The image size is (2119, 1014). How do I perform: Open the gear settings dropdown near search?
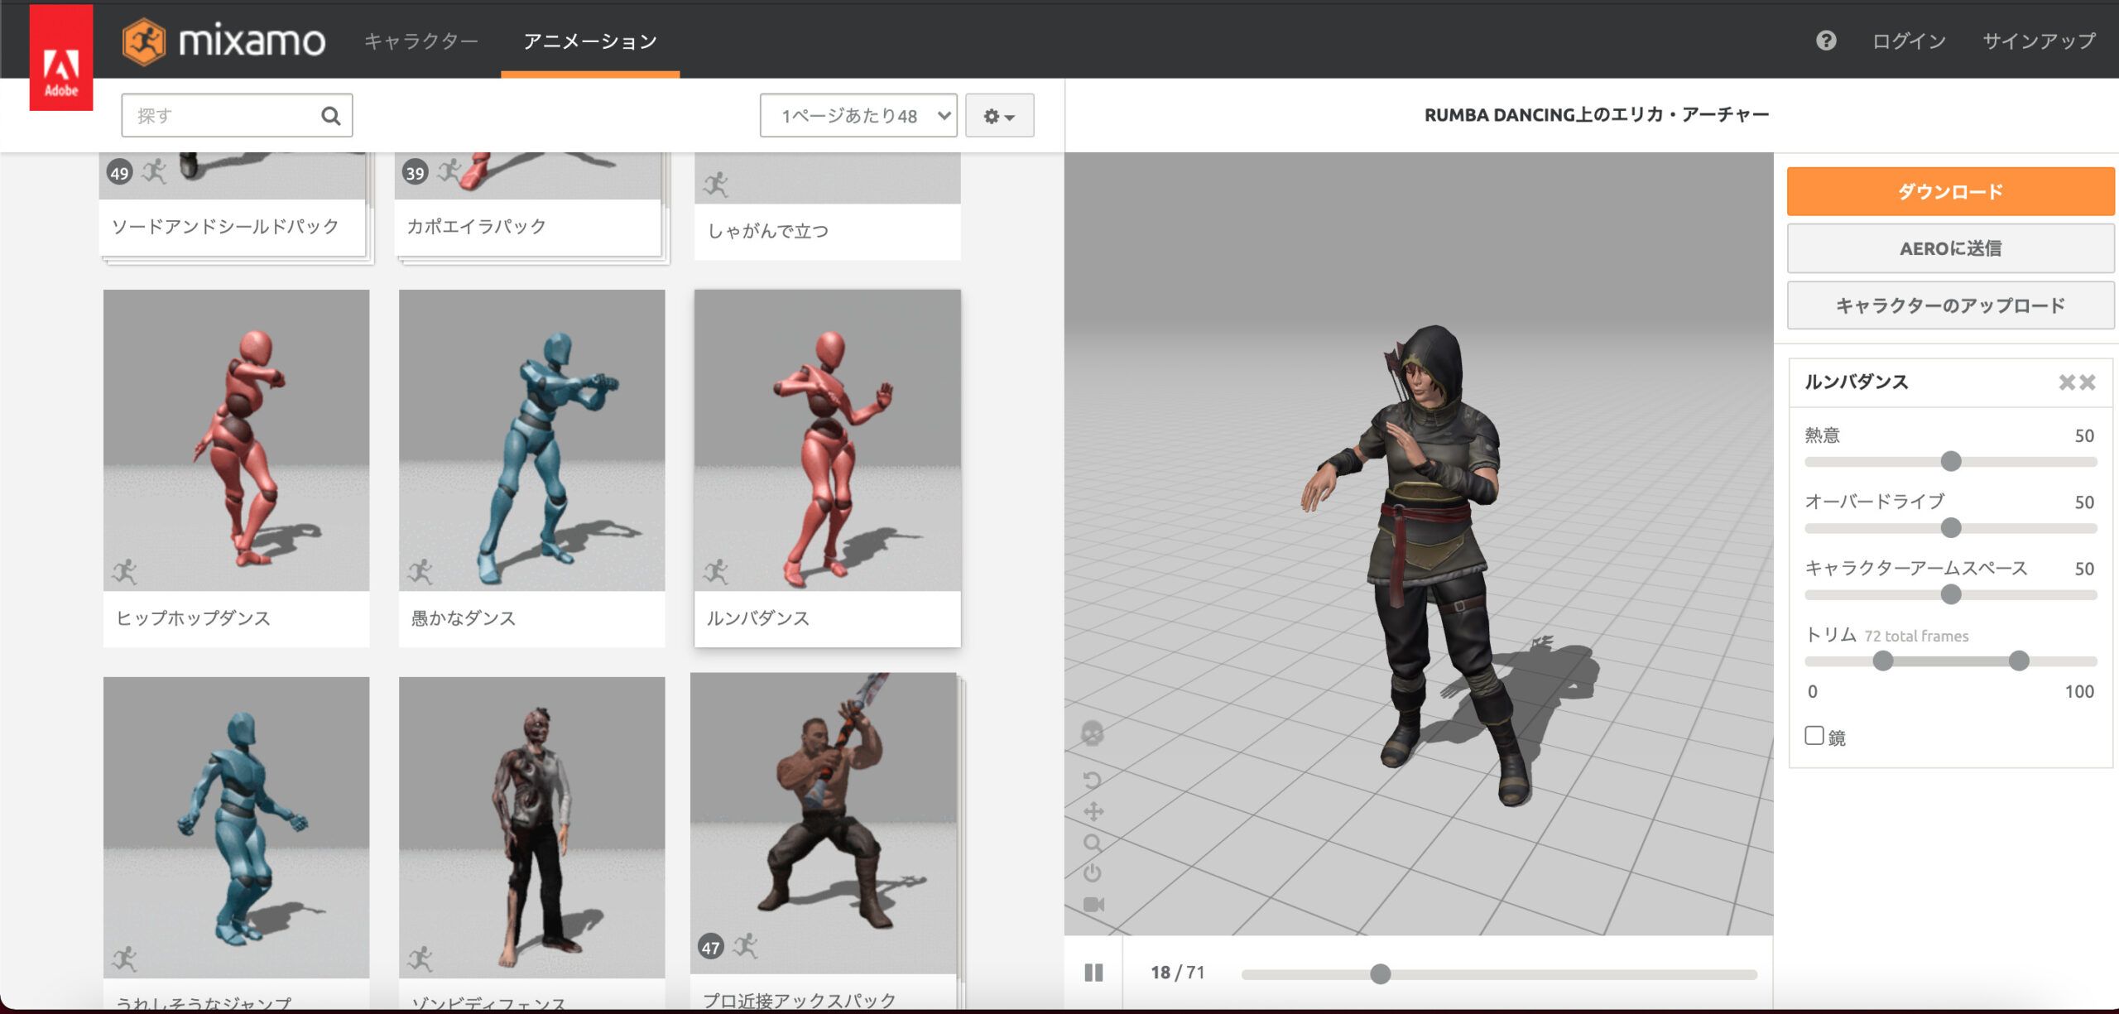pos(999,115)
